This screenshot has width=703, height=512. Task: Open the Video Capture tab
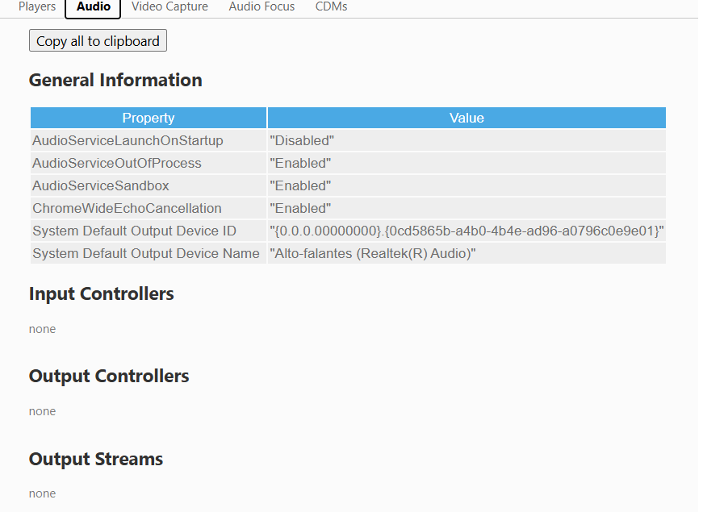click(170, 6)
